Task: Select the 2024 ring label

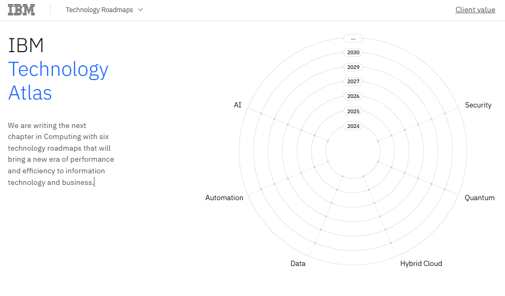Action: [x=353, y=126]
